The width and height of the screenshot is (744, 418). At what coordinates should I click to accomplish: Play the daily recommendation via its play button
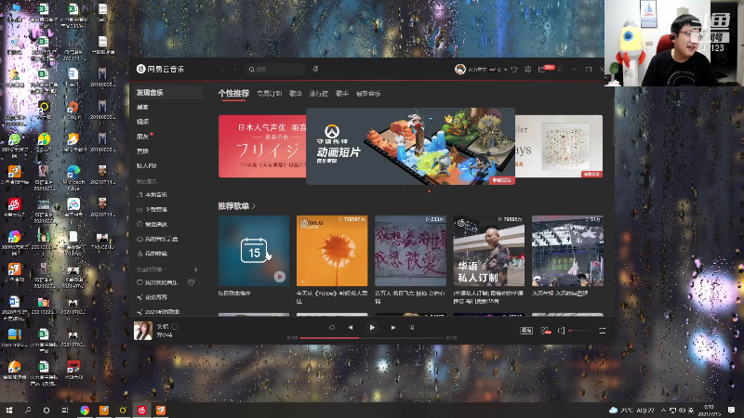(x=280, y=276)
